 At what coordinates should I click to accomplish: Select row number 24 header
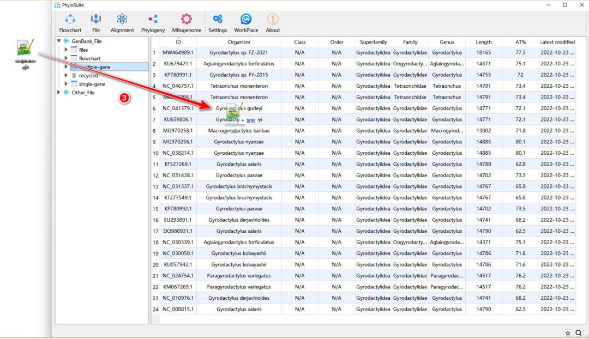155,310
